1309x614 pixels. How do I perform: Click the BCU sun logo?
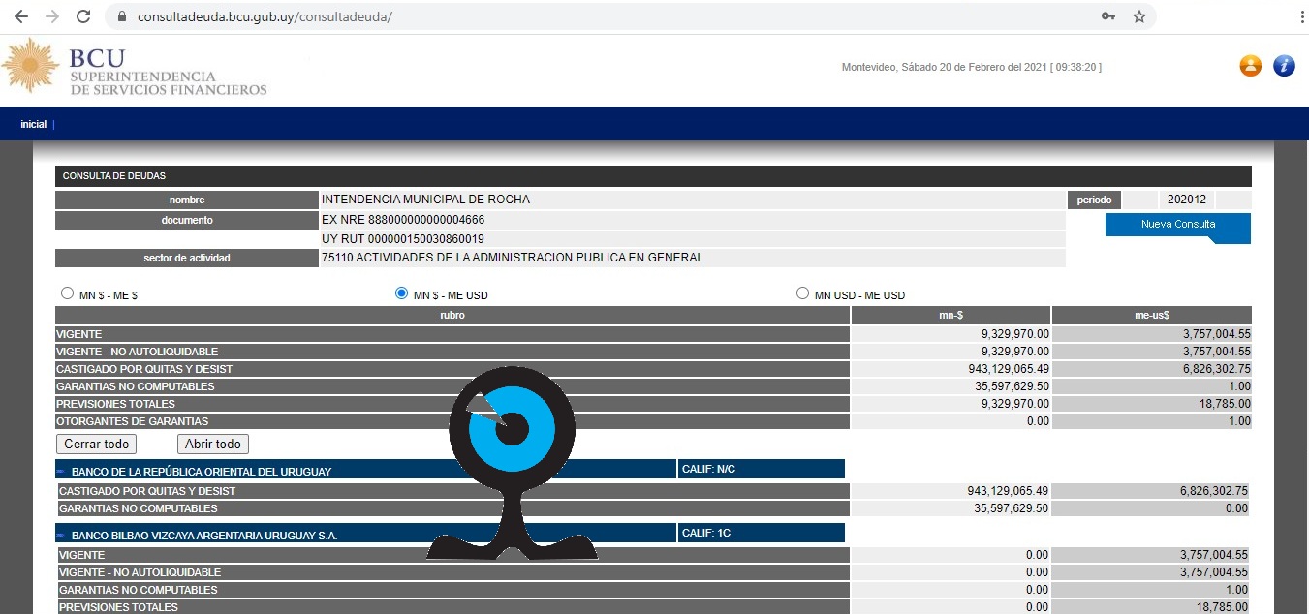pos(32,66)
